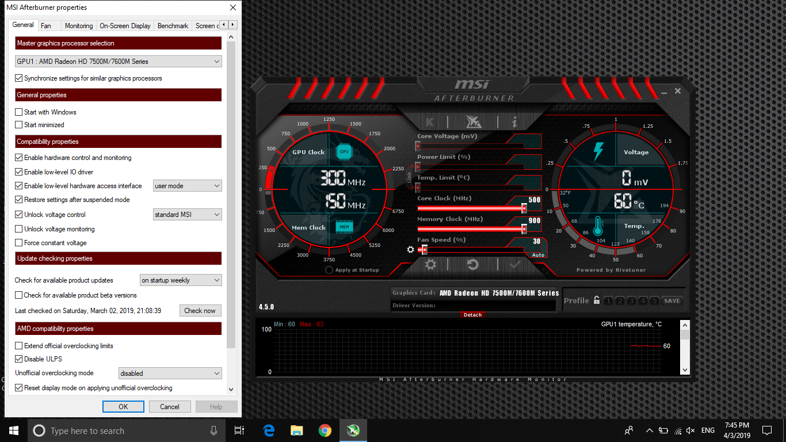Click the Fan Speed slider handle
786x442 pixels.
pyautogui.click(x=424, y=250)
